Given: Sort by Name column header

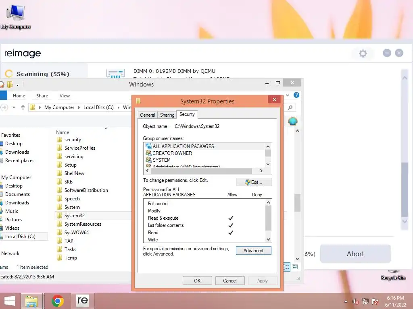Looking at the screenshot, I should [63, 132].
